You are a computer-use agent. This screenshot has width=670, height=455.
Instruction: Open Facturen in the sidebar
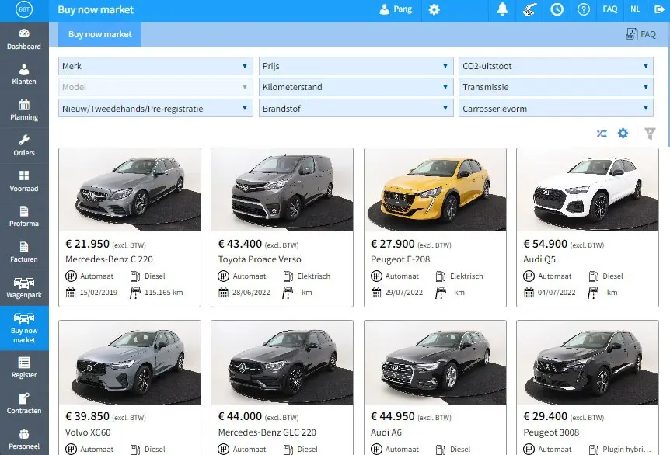tap(24, 252)
